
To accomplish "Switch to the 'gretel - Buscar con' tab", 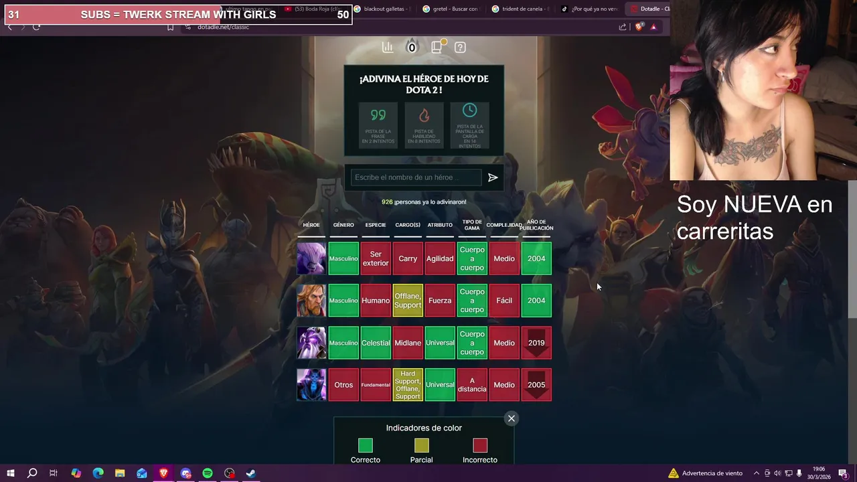I will coord(451,9).
